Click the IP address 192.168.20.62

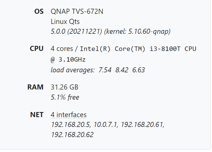[72, 135]
